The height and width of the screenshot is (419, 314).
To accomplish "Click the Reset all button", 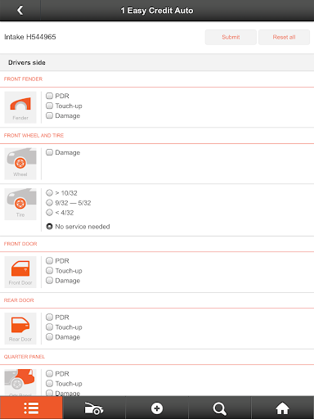I will [284, 37].
